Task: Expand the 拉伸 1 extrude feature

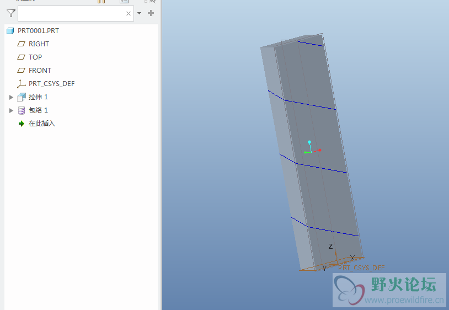Action: (11, 97)
